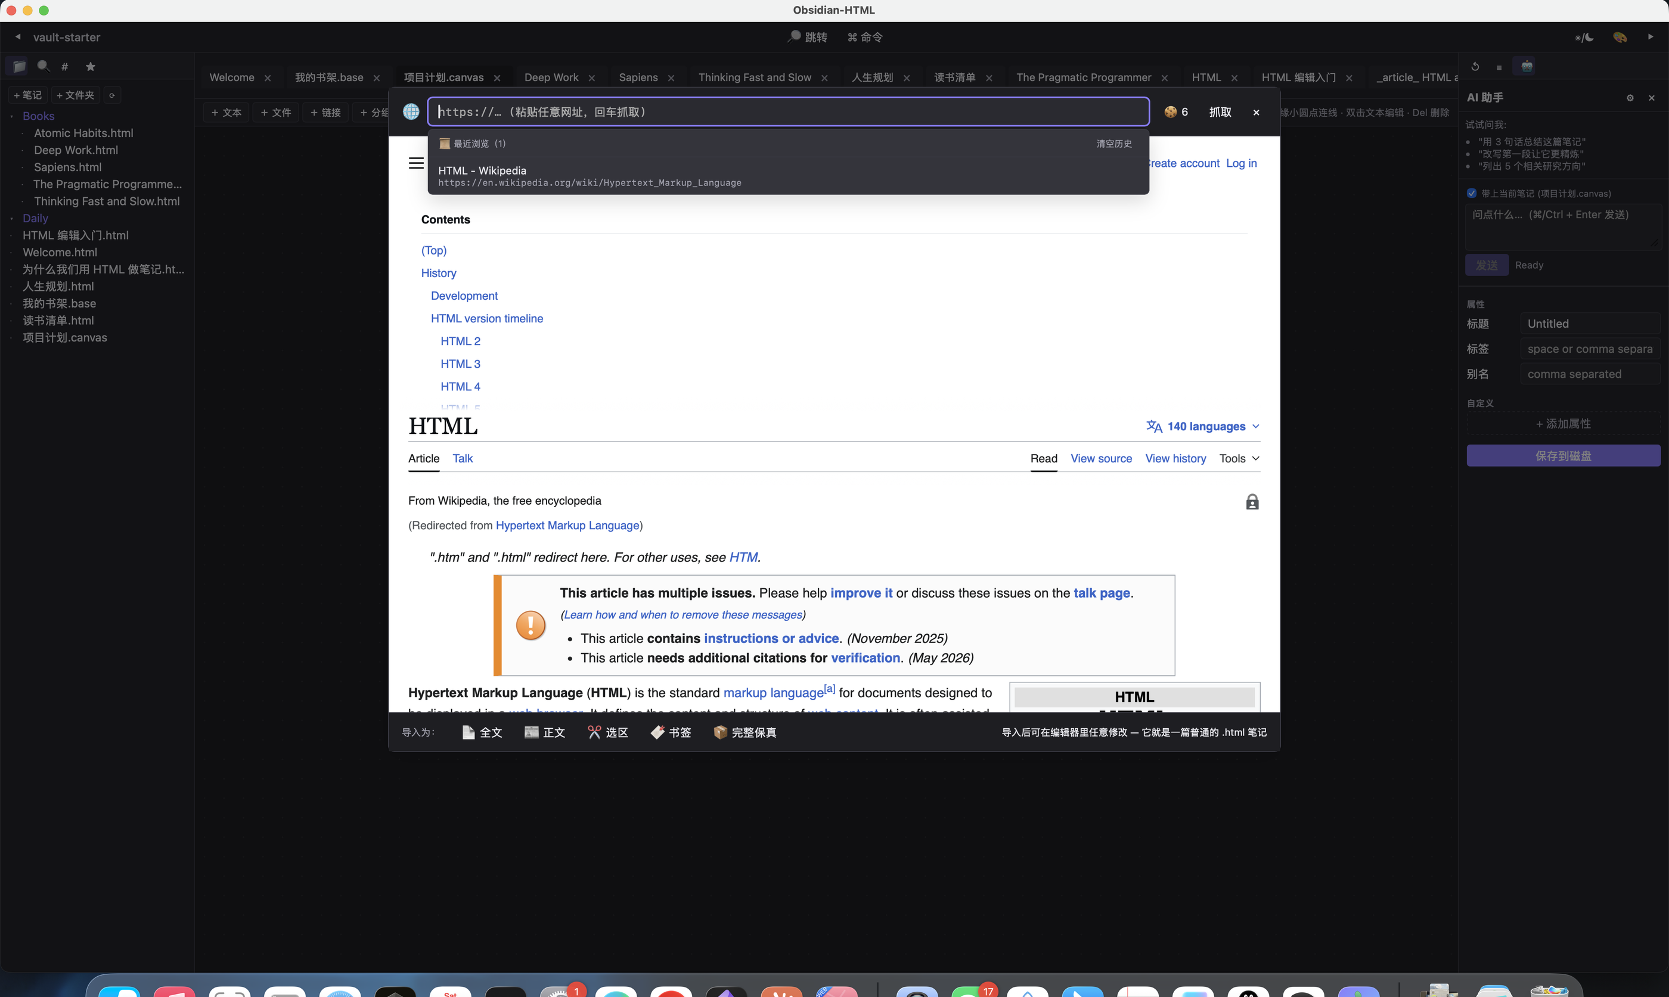Viewport: 1669px width, 997px height.
Task: Click the Log in link
Action: click(x=1241, y=163)
